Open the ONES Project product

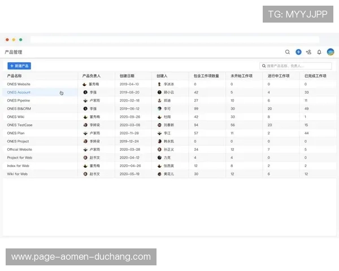(x=18, y=141)
